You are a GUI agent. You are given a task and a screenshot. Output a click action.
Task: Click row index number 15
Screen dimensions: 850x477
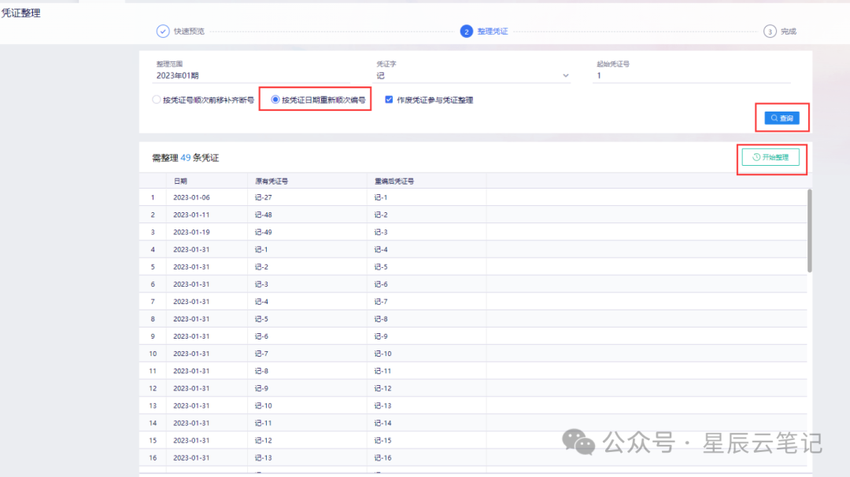point(153,440)
